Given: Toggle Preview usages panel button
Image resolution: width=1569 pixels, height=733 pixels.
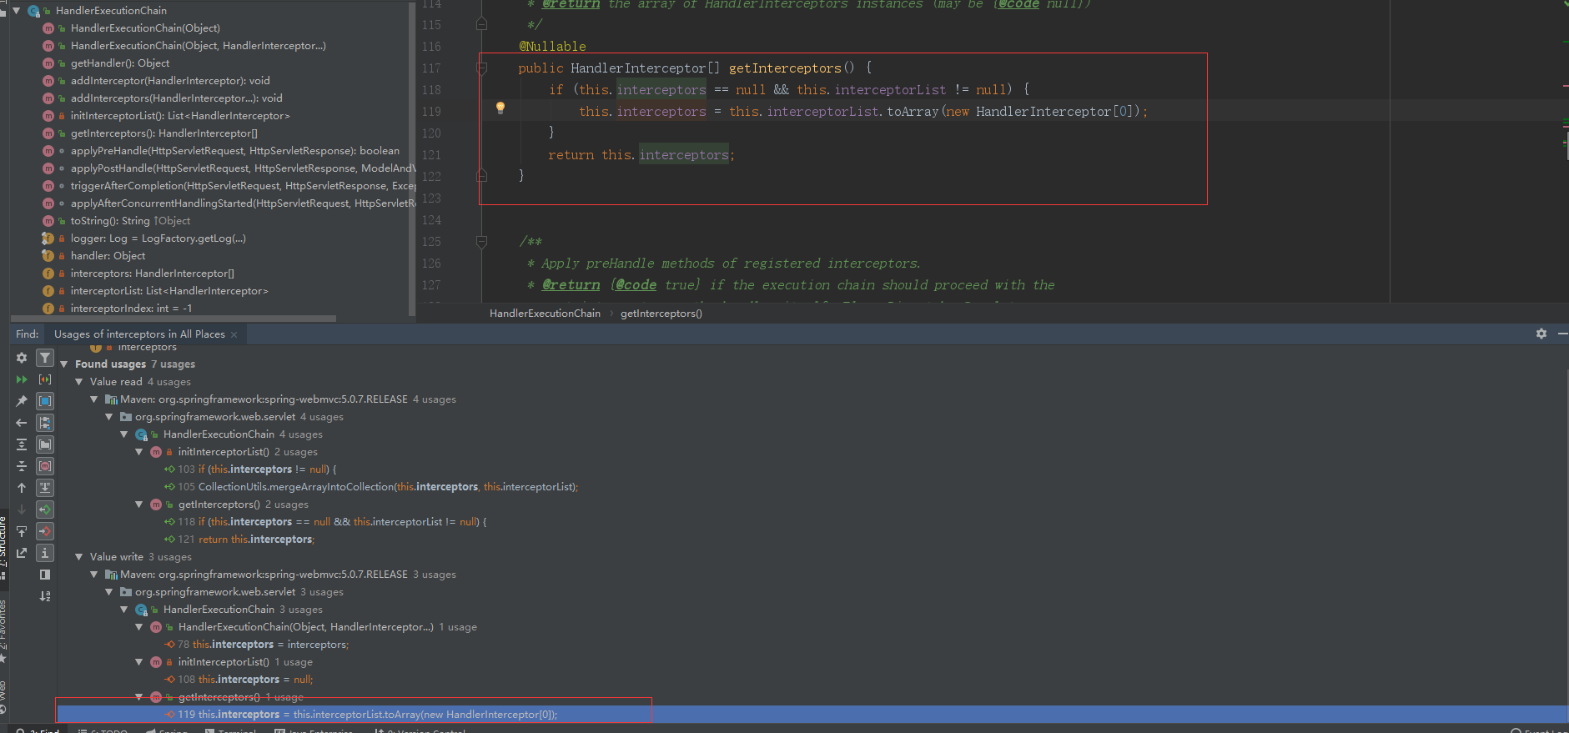Looking at the screenshot, I should (46, 575).
